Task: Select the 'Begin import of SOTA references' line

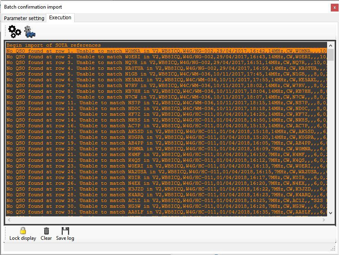Action: (x=166, y=45)
